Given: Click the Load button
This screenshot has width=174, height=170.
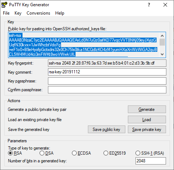Looking at the screenshot, I should point(147,120).
